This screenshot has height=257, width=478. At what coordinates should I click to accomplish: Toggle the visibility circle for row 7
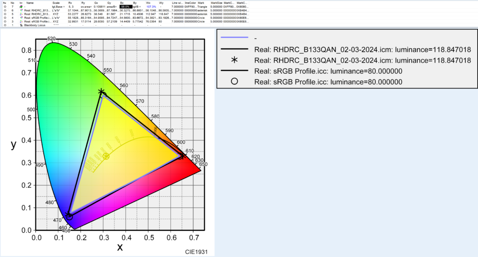5,7
